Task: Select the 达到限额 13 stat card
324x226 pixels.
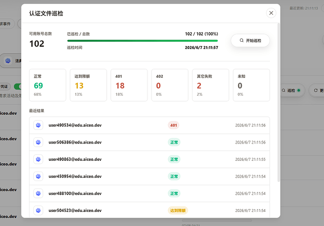Action: click(88, 85)
